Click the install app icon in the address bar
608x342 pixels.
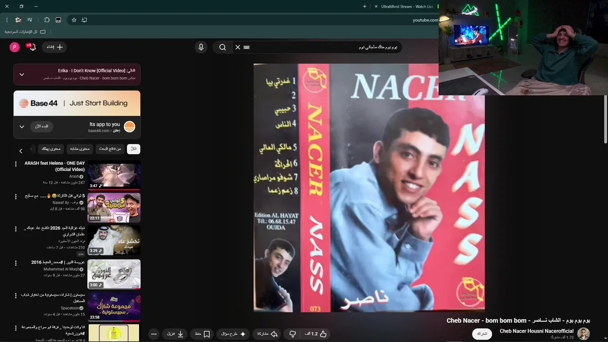pos(85,20)
